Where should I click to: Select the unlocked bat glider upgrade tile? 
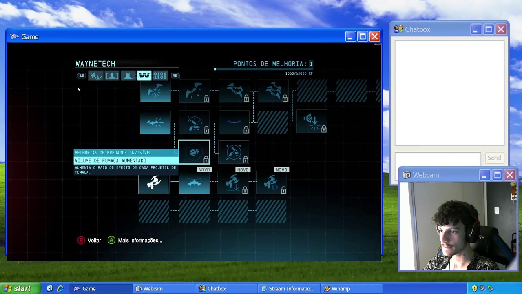pos(195,183)
